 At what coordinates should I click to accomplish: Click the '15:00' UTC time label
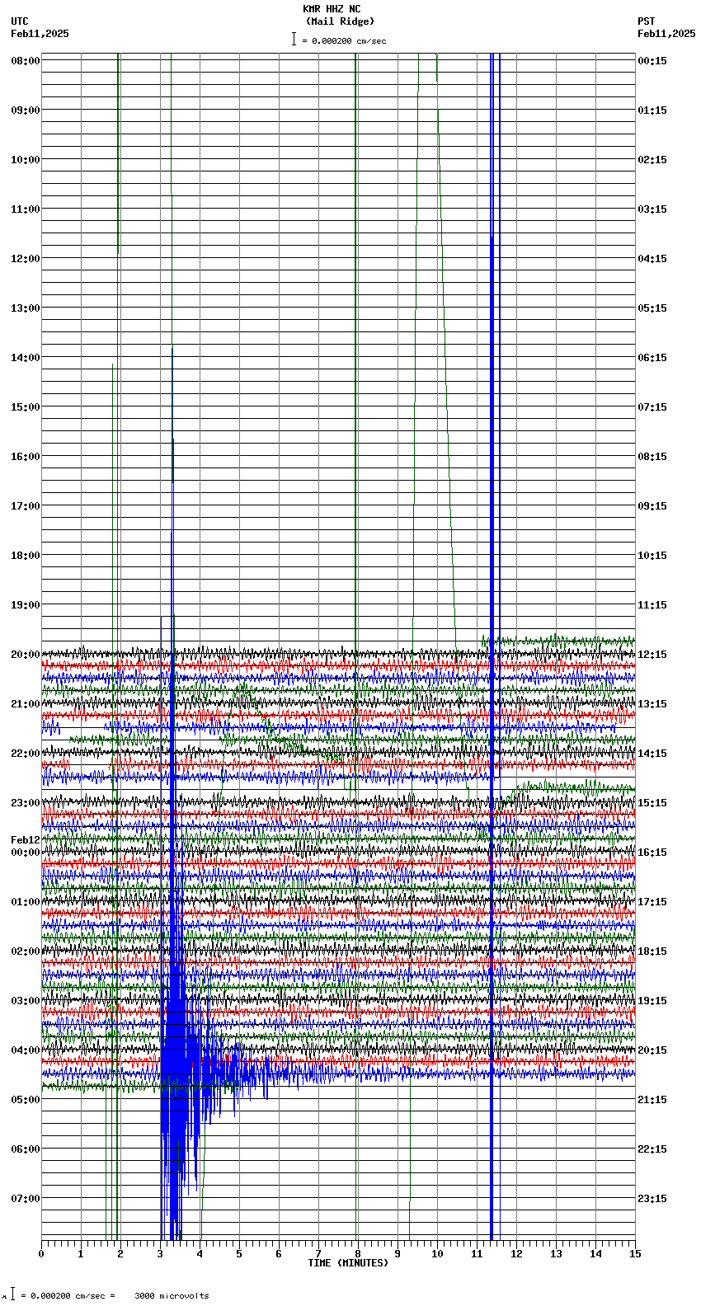26,407
